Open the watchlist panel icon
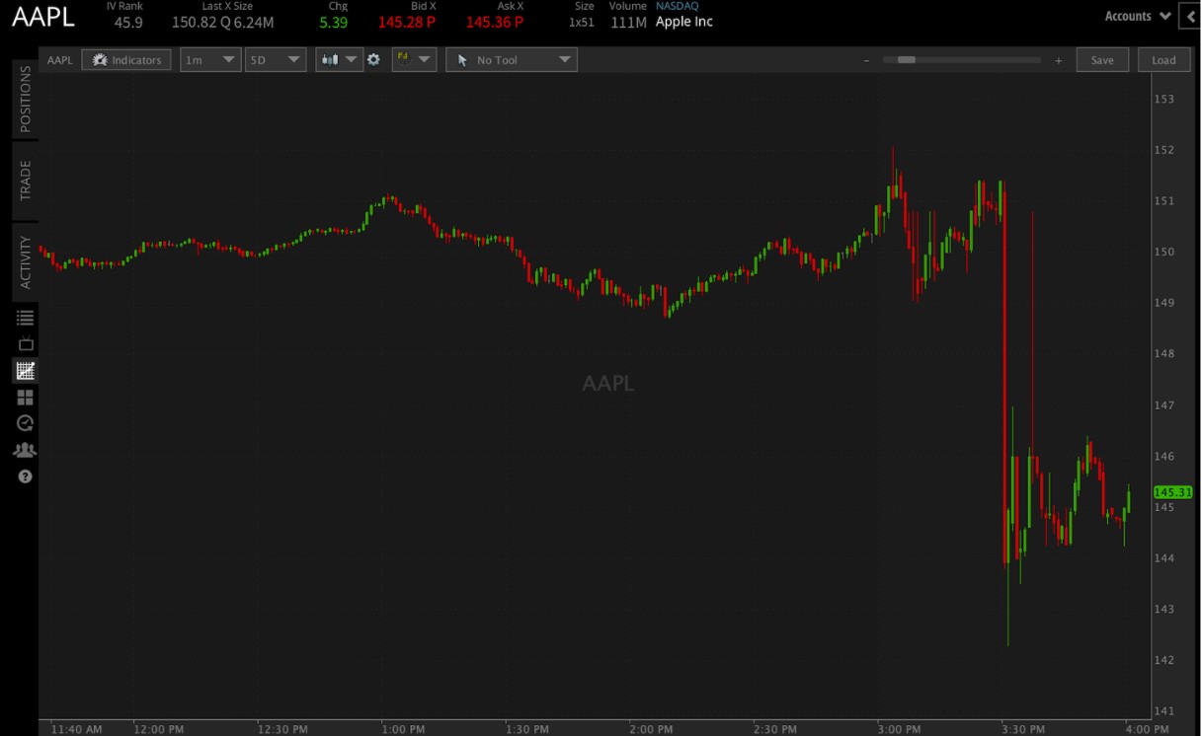1202x736 pixels. [x=25, y=316]
